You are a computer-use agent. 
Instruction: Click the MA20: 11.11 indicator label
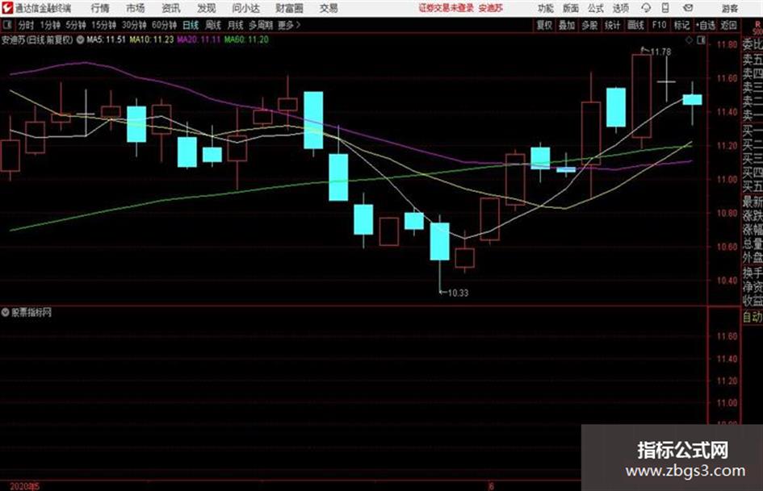point(199,40)
